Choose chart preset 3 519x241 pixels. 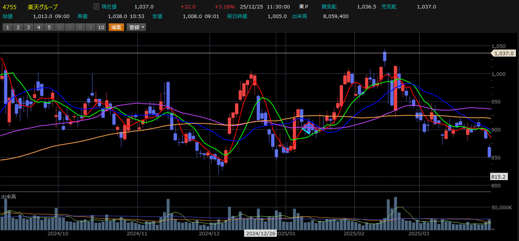28,27
